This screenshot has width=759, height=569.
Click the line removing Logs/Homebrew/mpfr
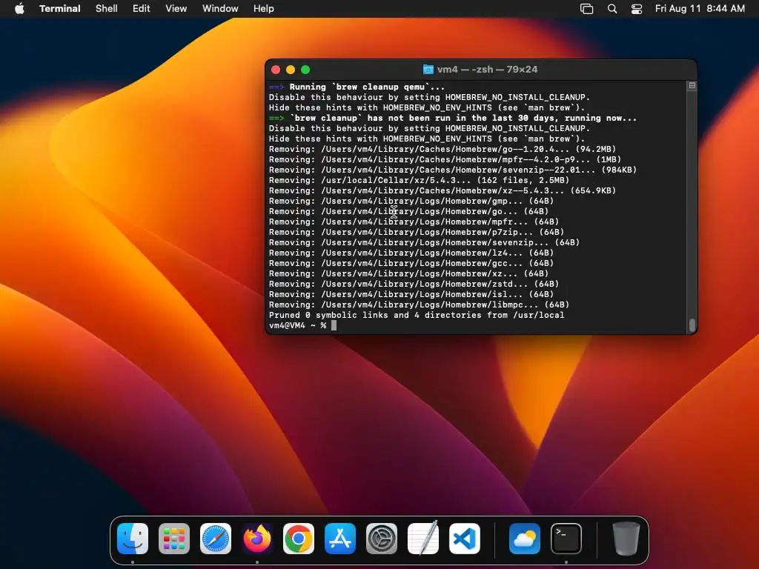pos(414,222)
